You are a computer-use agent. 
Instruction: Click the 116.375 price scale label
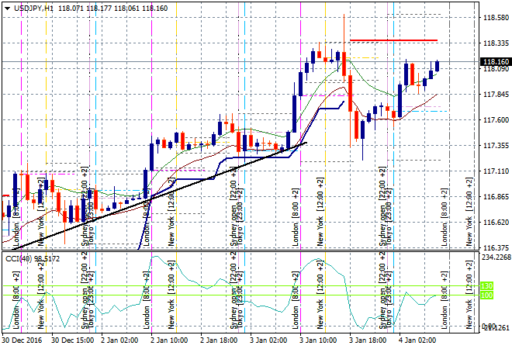[x=496, y=247]
